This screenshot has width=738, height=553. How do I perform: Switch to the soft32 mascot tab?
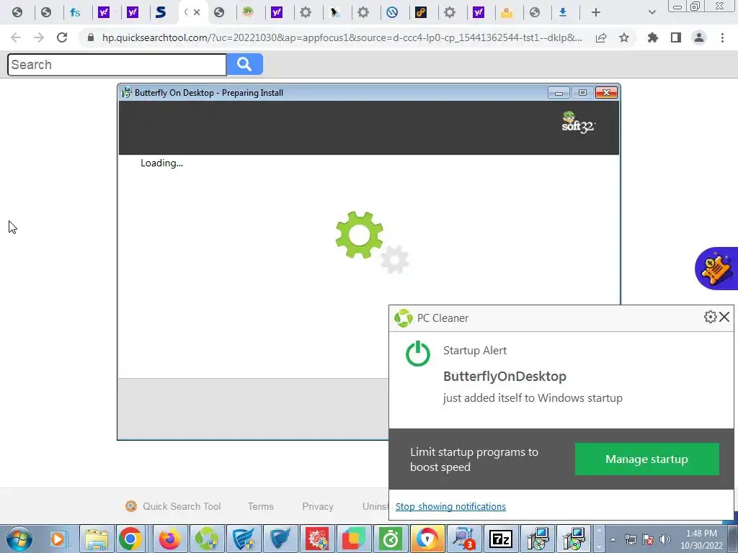click(248, 12)
